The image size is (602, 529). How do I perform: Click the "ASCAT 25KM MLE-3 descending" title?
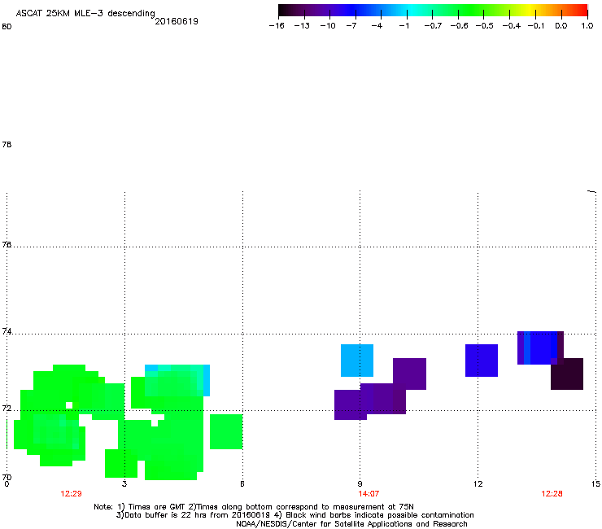85,13
